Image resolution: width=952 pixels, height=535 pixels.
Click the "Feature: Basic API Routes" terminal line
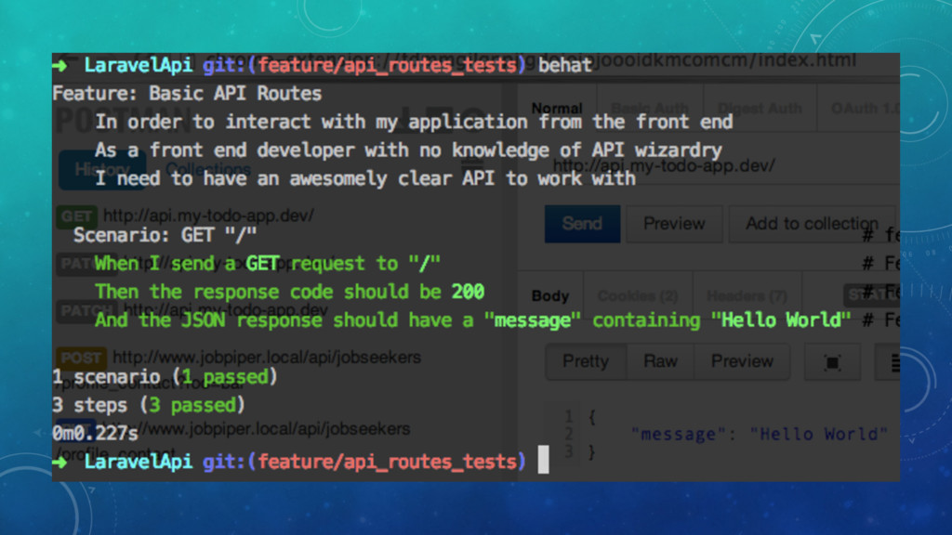[187, 94]
